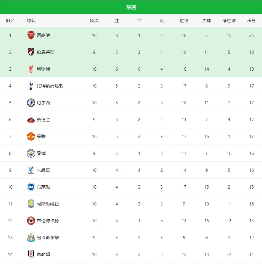Click the 排名 column header

coord(10,21)
